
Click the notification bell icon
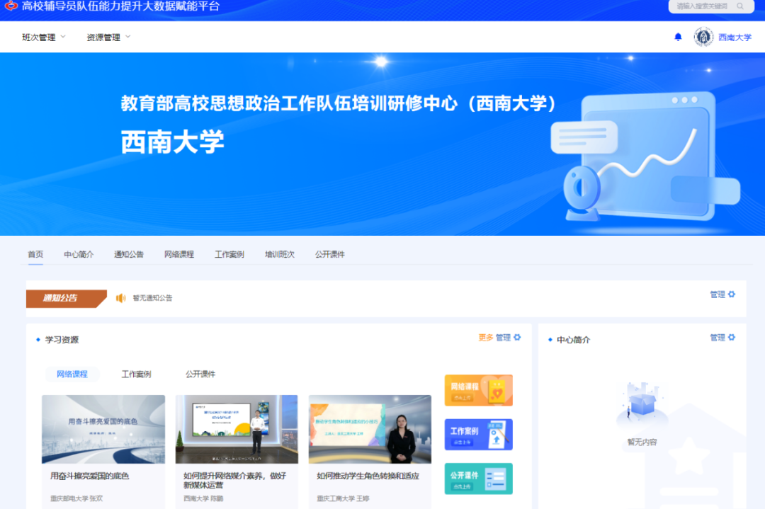click(x=678, y=37)
